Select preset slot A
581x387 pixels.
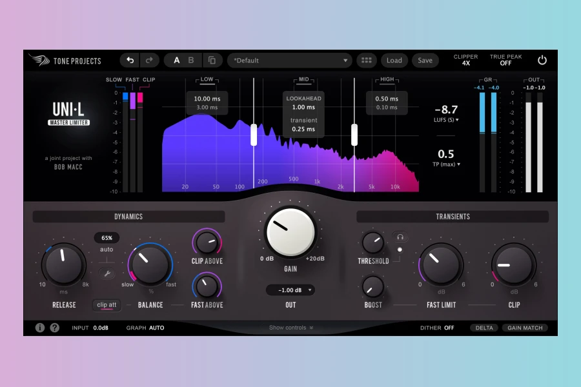[x=177, y=61]
